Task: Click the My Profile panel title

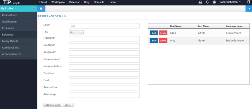Action: coord(7,8)
